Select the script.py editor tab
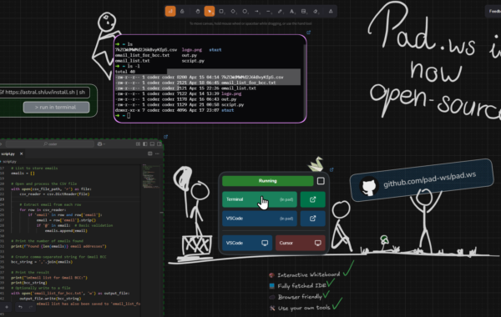Image resolution: width=501 pixels, height=317 pixels. 13,153
